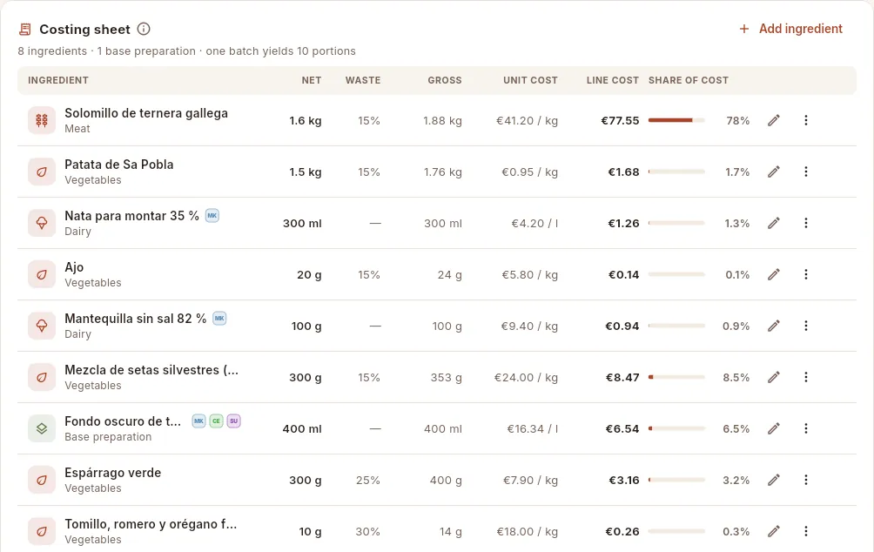Click the leaf icon for Mezcla de setas

click(42, 378)
